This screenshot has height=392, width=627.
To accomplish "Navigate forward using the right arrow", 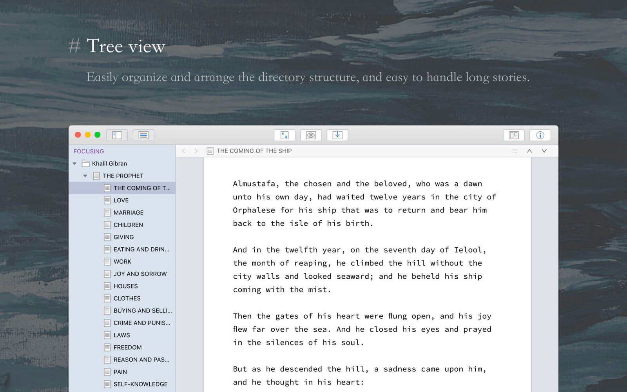I will pyautogui.click(x=196, y=151).
